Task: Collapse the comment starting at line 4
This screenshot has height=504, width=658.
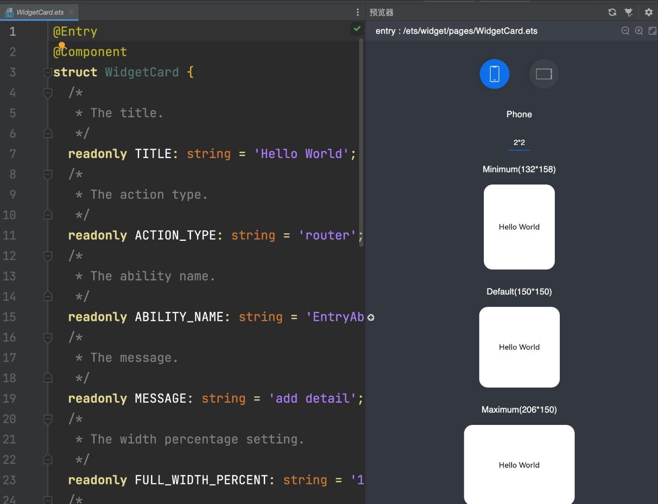Action: click(x=48, y=93)
